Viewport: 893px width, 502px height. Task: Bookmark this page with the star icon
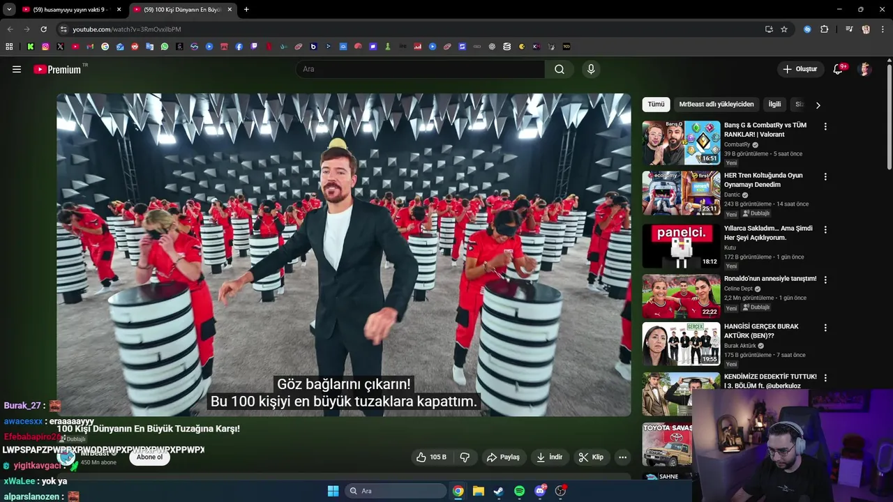(784, 29)
